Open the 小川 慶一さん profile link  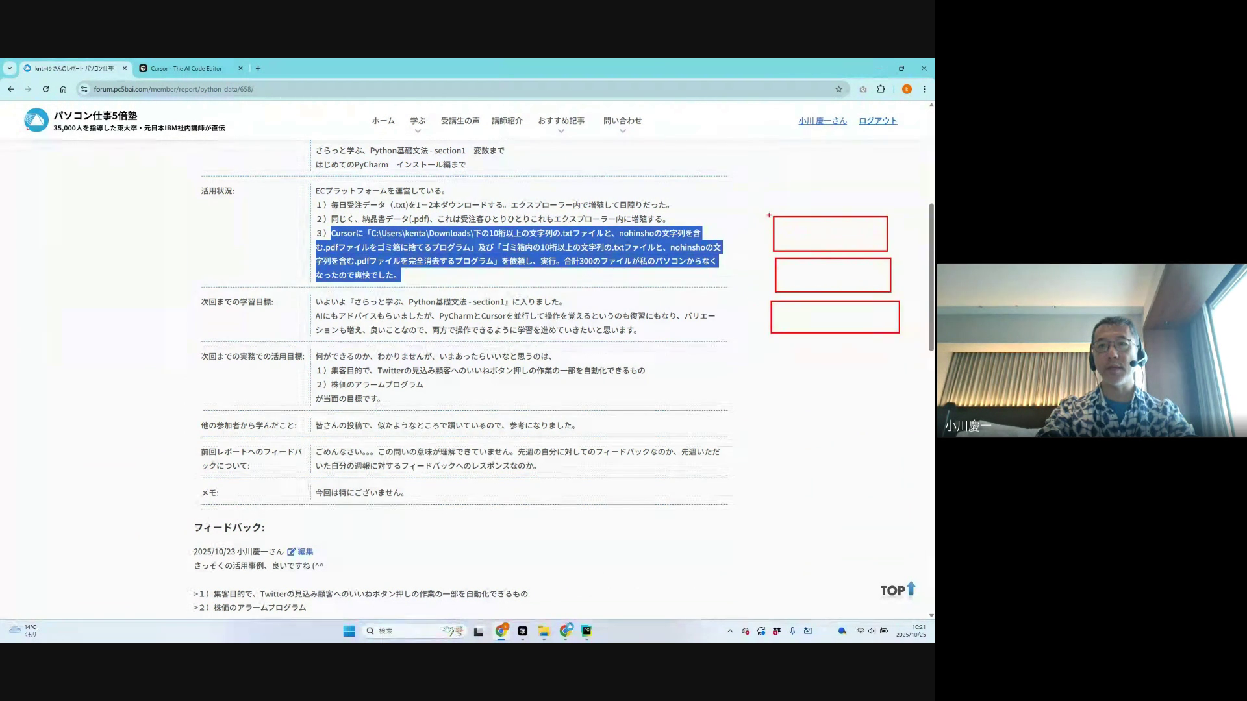point(822,121)
